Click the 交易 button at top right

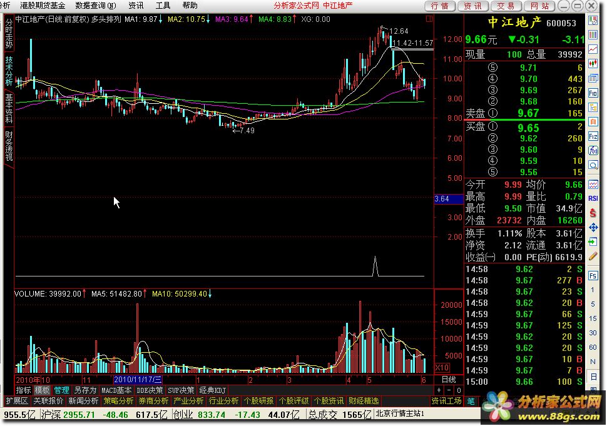(x=506, y=6)
